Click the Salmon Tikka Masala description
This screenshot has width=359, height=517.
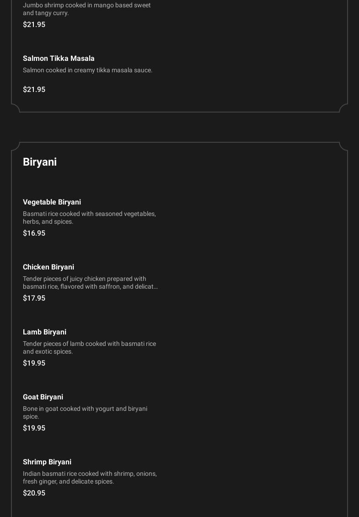[87, 70]
